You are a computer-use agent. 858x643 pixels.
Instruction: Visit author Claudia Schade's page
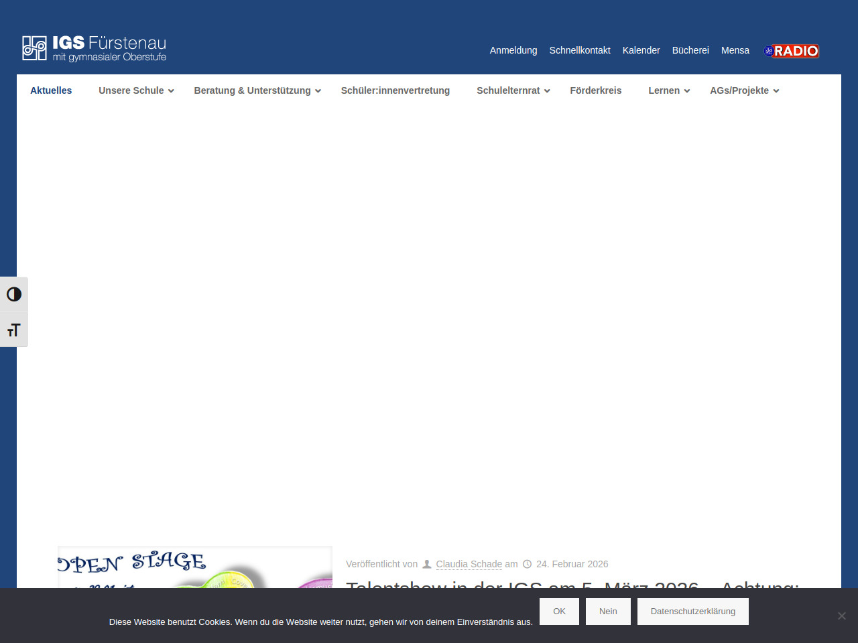click(x=469, y=564)
